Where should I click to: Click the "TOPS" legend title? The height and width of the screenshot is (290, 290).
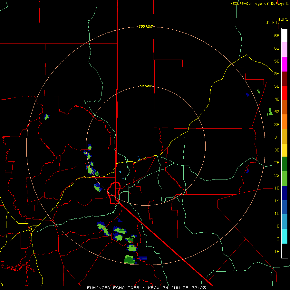click(283, 19)
